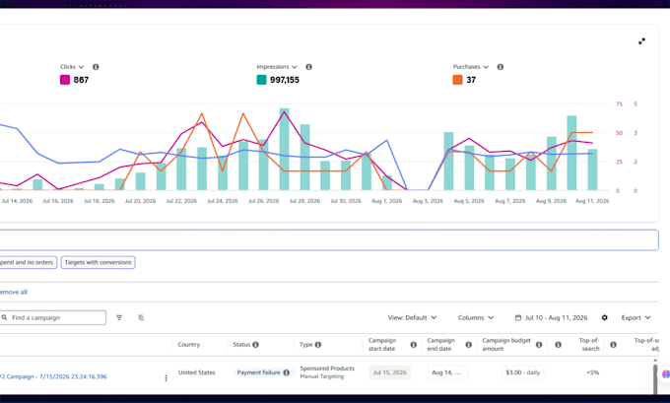Edit the 'Aug 14' campaign end date
The image size is (670, 403).
coord(447,372)
